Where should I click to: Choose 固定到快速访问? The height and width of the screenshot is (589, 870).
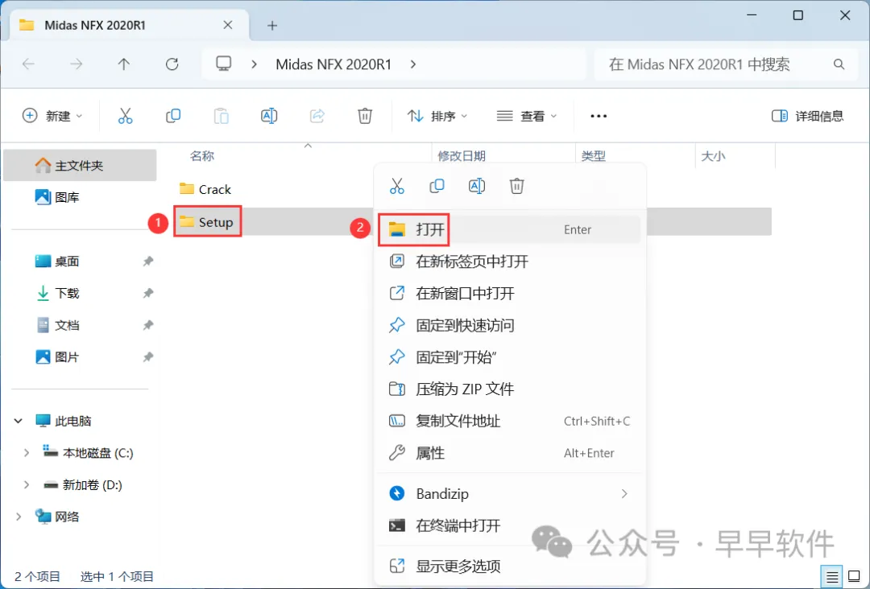[509, 325]
